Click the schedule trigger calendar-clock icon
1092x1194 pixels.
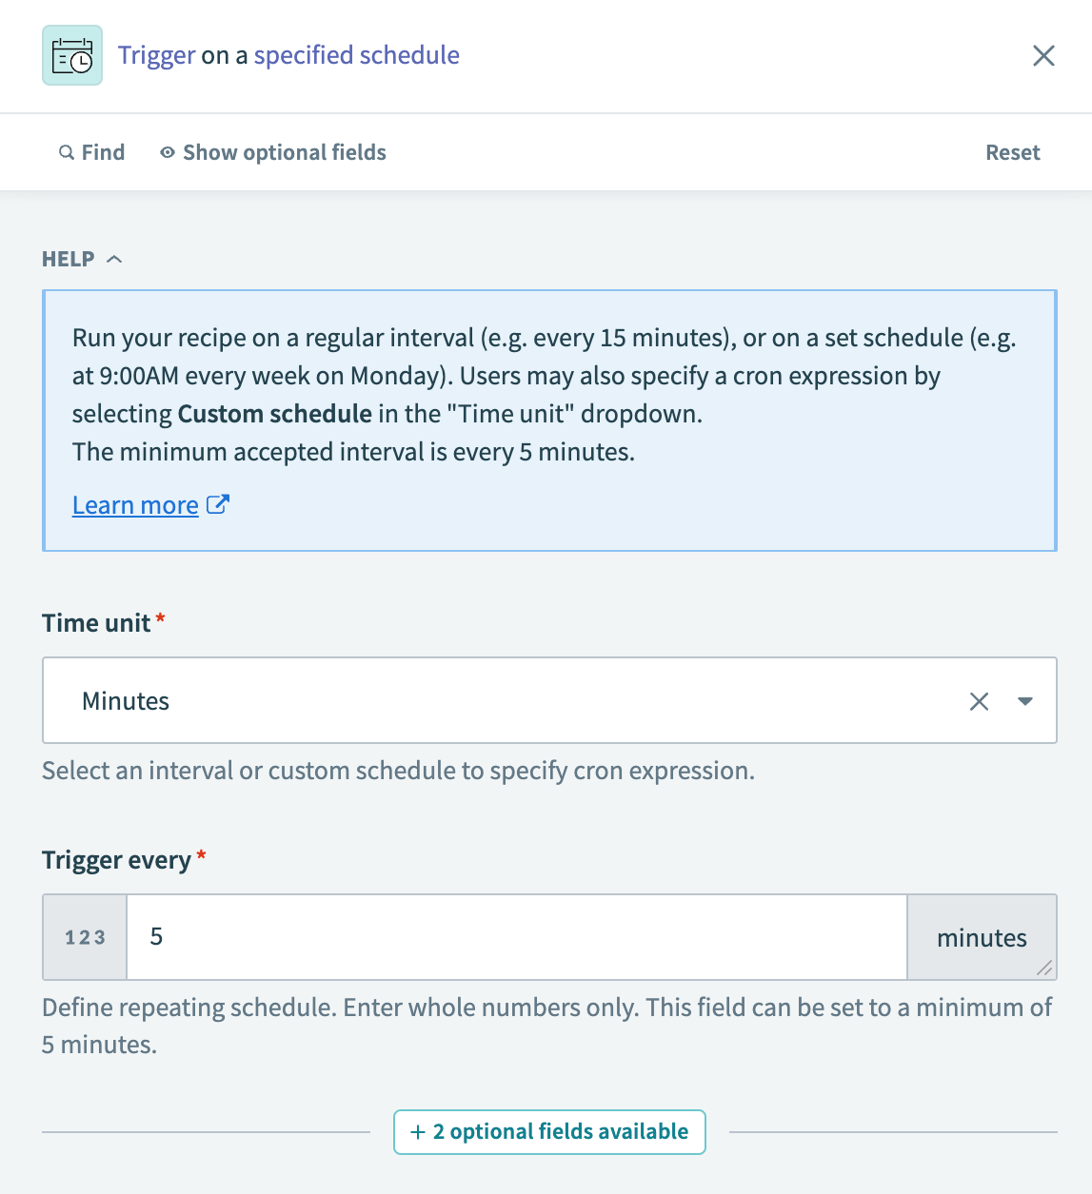(72, 55)
